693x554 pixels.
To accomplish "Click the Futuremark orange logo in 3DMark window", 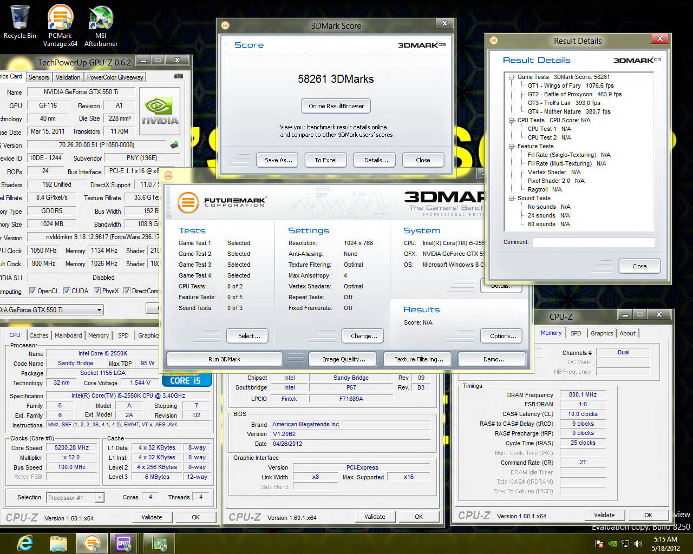I will coord(188,203).
